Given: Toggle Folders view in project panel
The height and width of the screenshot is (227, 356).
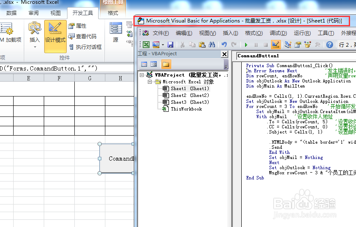Looking at the screenshot, I should [166, 64].
